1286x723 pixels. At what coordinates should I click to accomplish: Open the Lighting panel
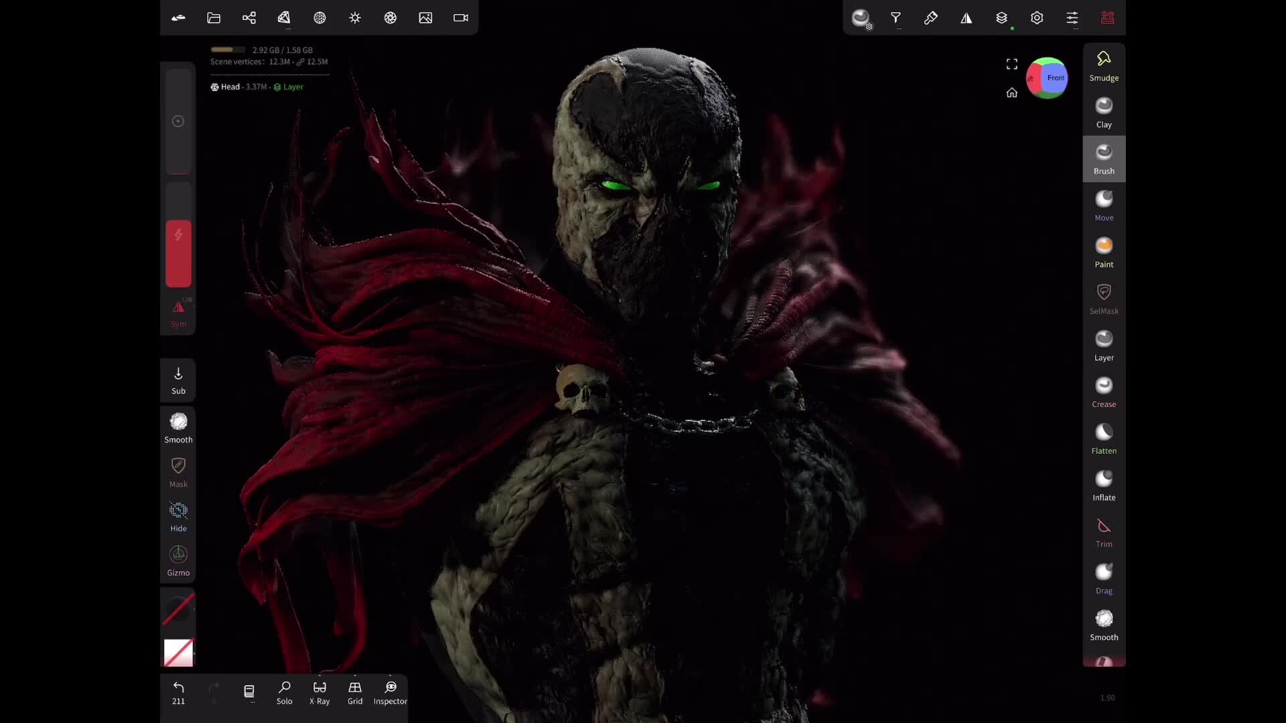pyautogui.click(x=355, y=18)
